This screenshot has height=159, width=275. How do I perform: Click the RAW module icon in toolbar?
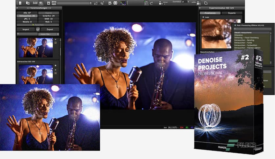(35, 3)
